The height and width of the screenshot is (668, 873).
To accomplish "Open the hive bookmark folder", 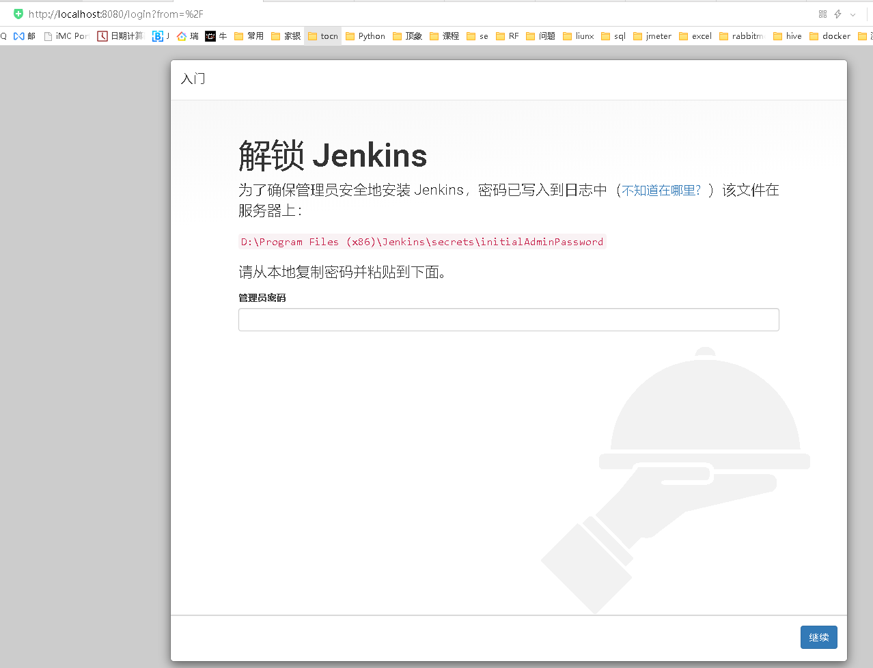I will click(x=788, y=36).
